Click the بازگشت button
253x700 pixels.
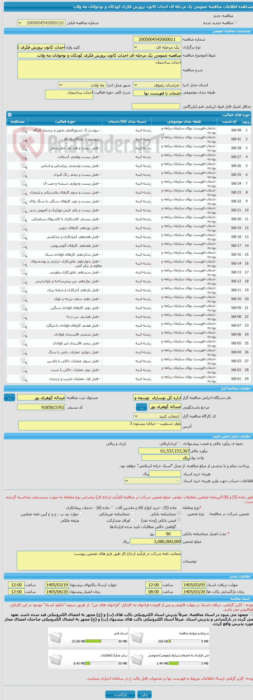coord(120,695)
